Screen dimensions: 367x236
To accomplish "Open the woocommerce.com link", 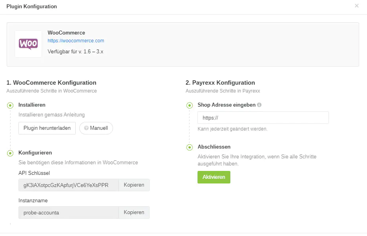I will [76, 41].
